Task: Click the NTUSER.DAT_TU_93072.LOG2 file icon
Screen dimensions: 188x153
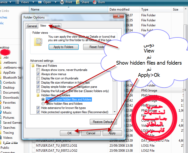Action: click(x=34, y=150)
